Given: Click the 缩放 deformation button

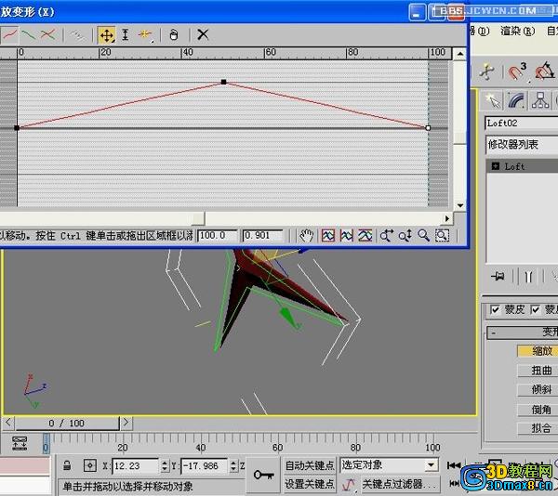Looking at the screenshot, I should 541,351.
